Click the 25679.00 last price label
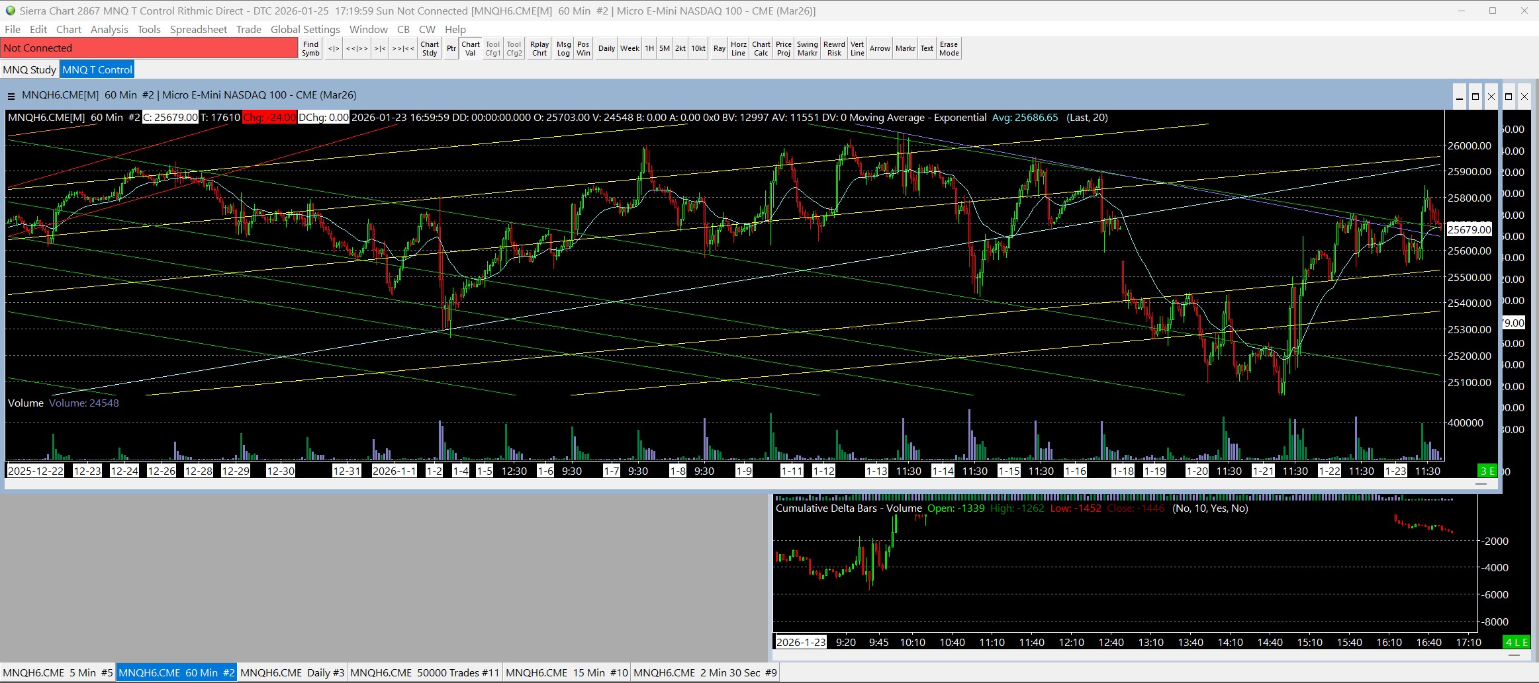 click(x=1469, y=229)
